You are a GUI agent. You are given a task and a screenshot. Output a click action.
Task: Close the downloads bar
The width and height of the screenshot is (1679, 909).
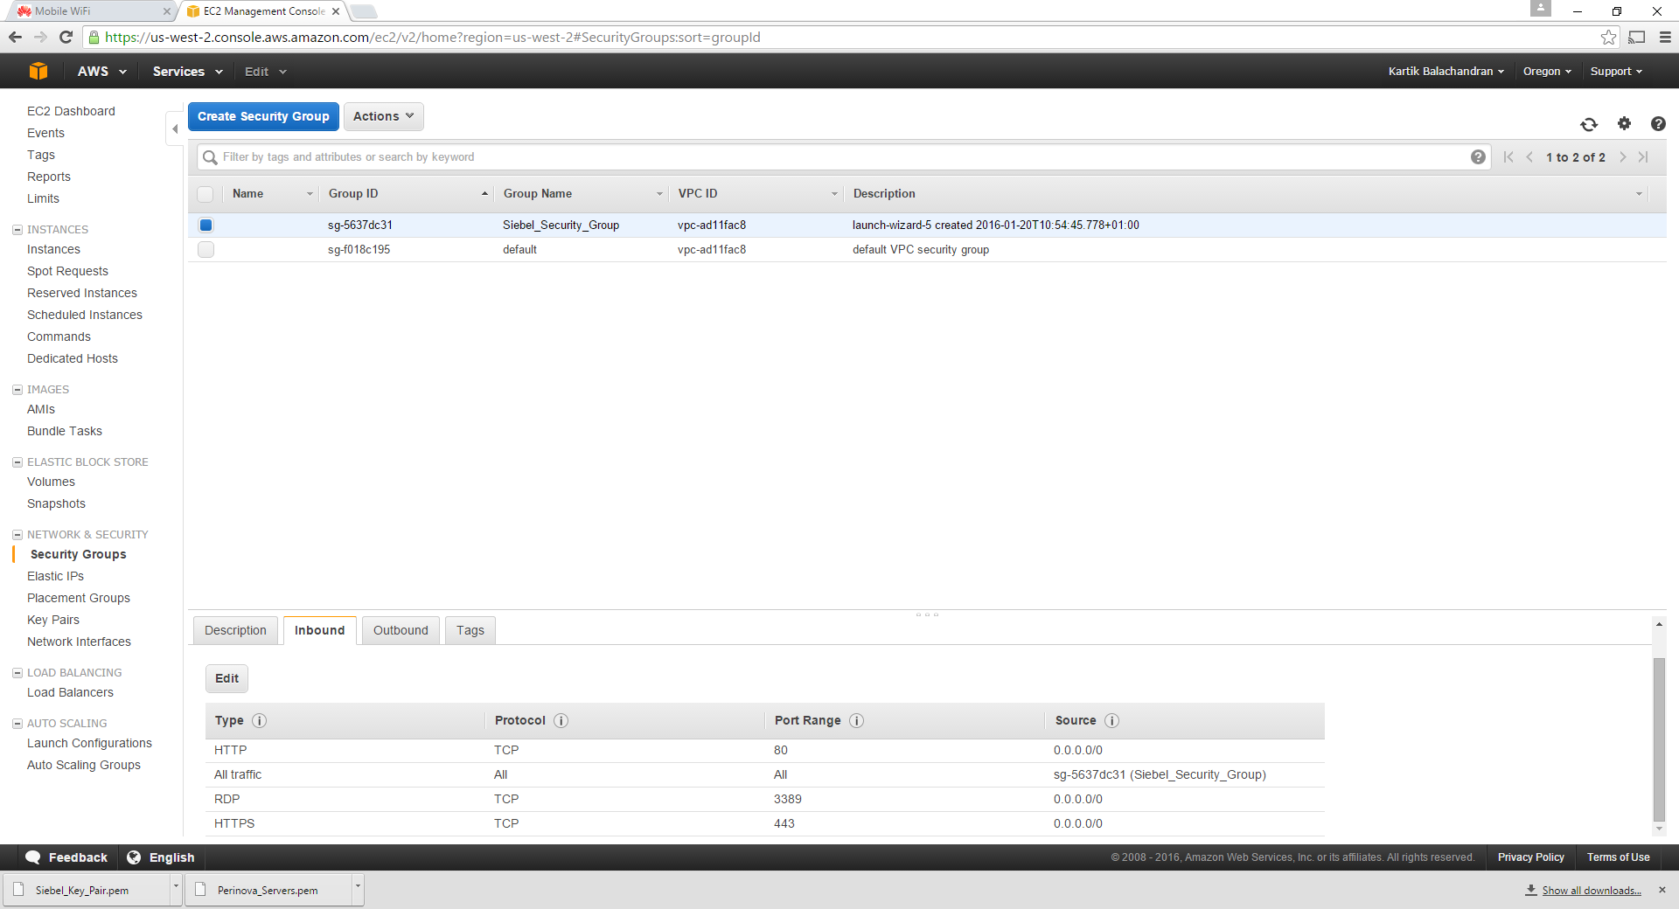[x=1662, y=890]
